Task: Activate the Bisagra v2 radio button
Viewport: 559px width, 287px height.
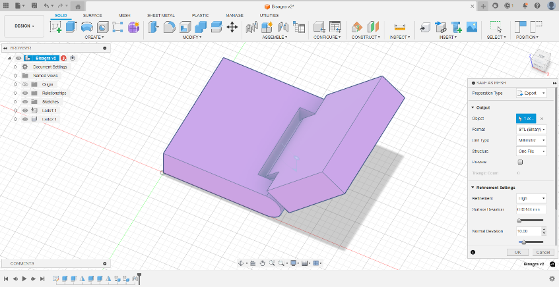Action: pyautogui.click(x=73, y=58)
